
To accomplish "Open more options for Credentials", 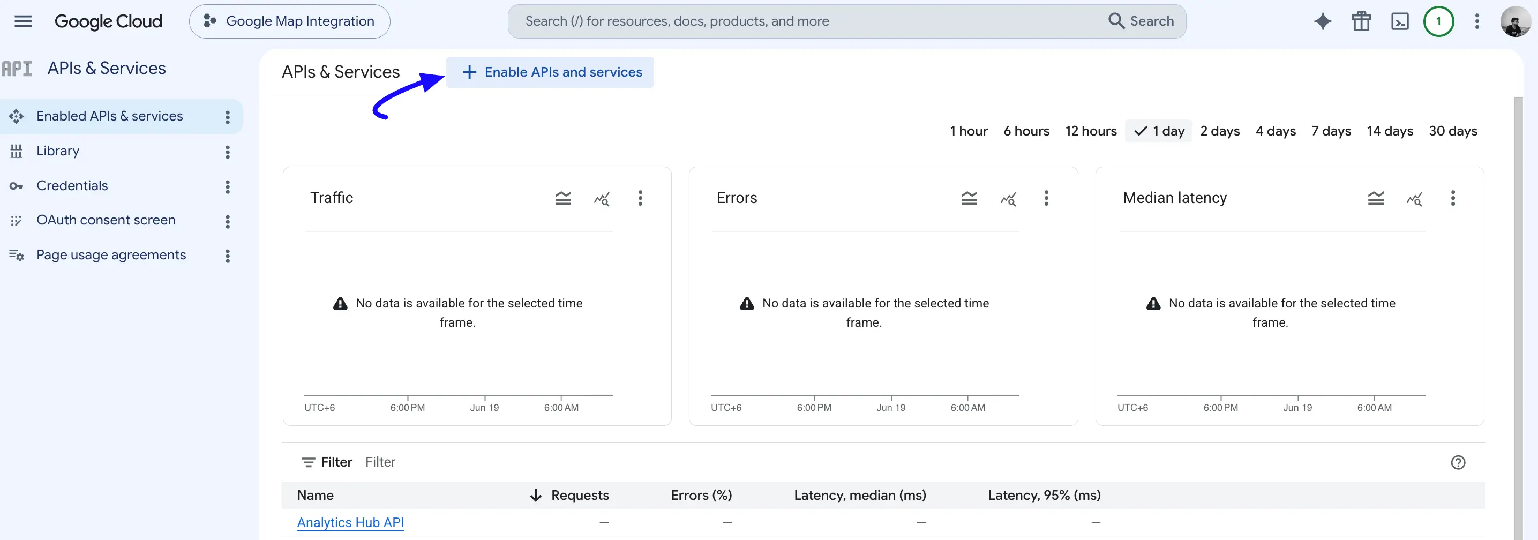I will click(228, 187).
